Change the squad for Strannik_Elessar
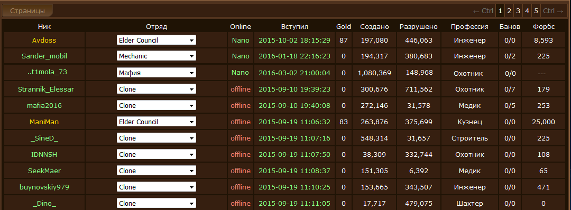571x210 pixels. click(x=156, y=89)
